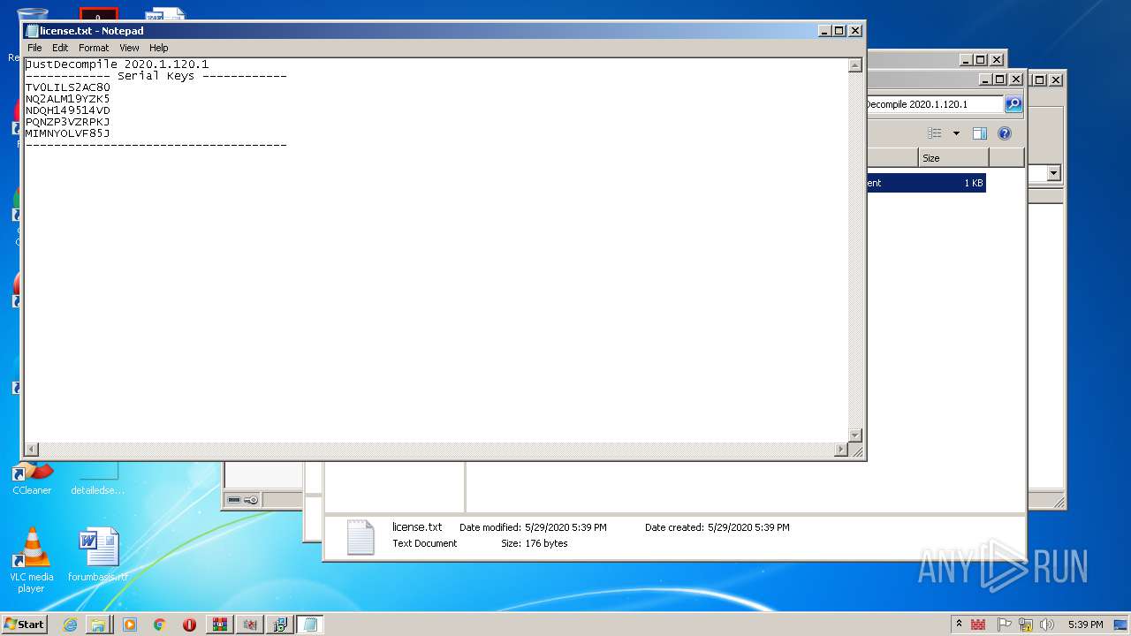Open the Start menu
The width and height of the screenshot is (1131, 636).
(x=24, y=625)
